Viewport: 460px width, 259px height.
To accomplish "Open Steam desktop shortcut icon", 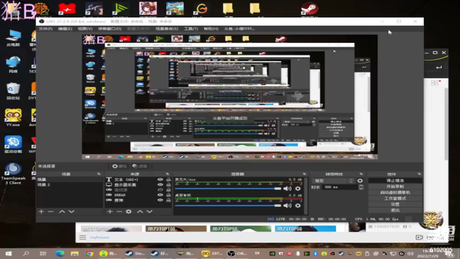I will click(x=309, y=9).
